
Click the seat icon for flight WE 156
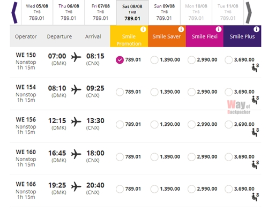pos(255,132)
